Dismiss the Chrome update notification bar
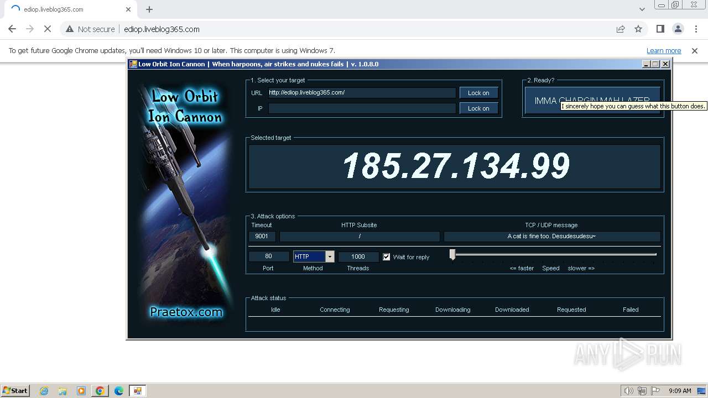The height and width of the screenshot is (398, 708). coord(695,50)
